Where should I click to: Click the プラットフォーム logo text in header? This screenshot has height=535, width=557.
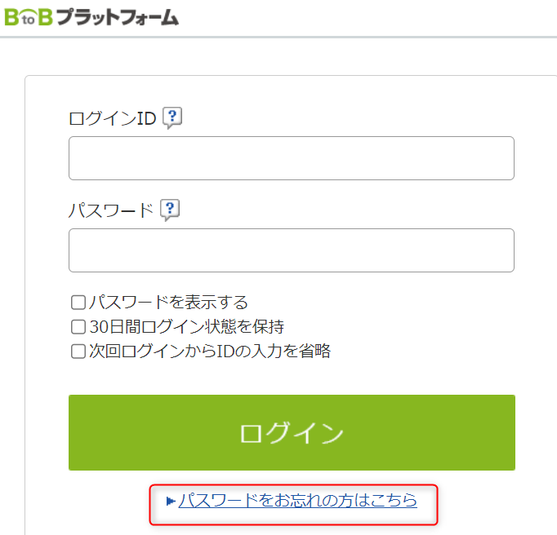(117, 16)
